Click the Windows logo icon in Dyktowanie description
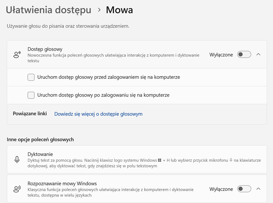 tap(159, 160)
